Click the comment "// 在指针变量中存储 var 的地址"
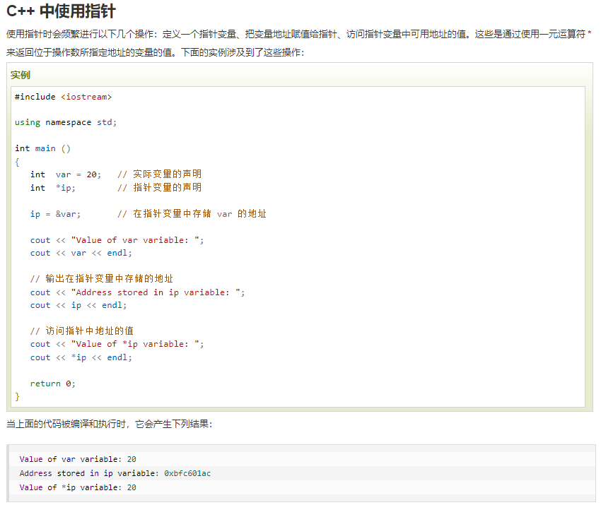The height and width of the screenshot is (505, 601). (192, 213)
